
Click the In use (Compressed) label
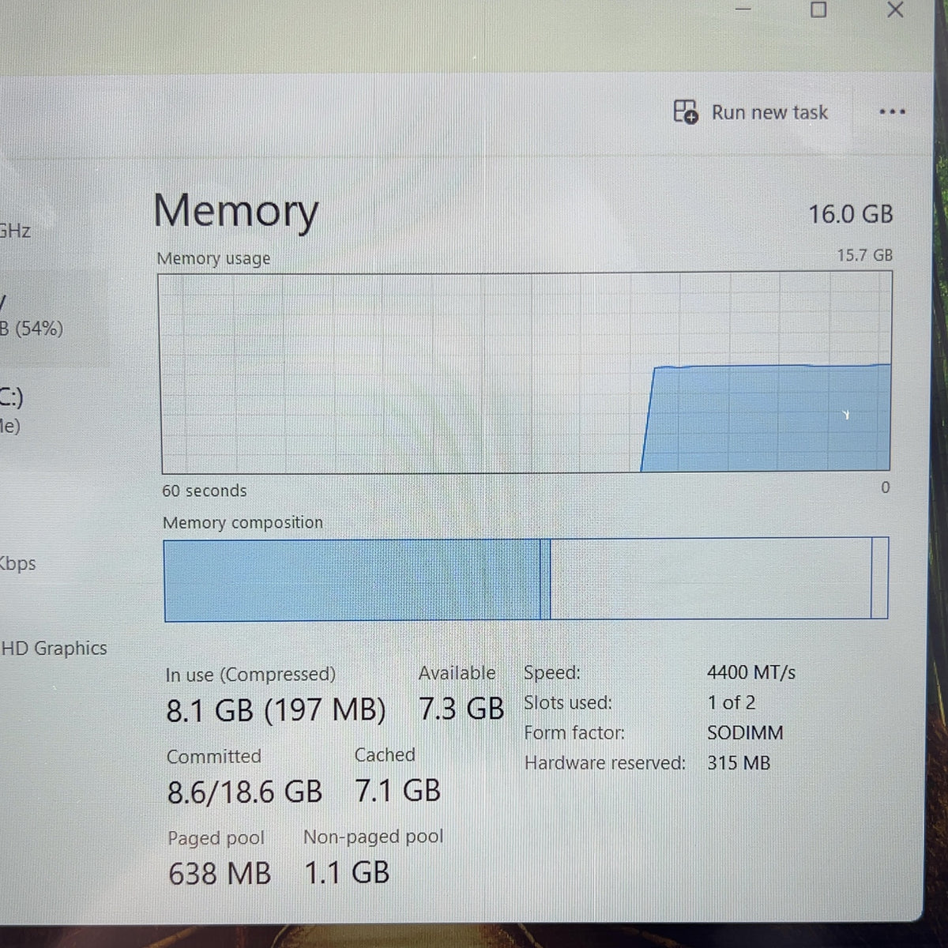(x=250, y=674)
